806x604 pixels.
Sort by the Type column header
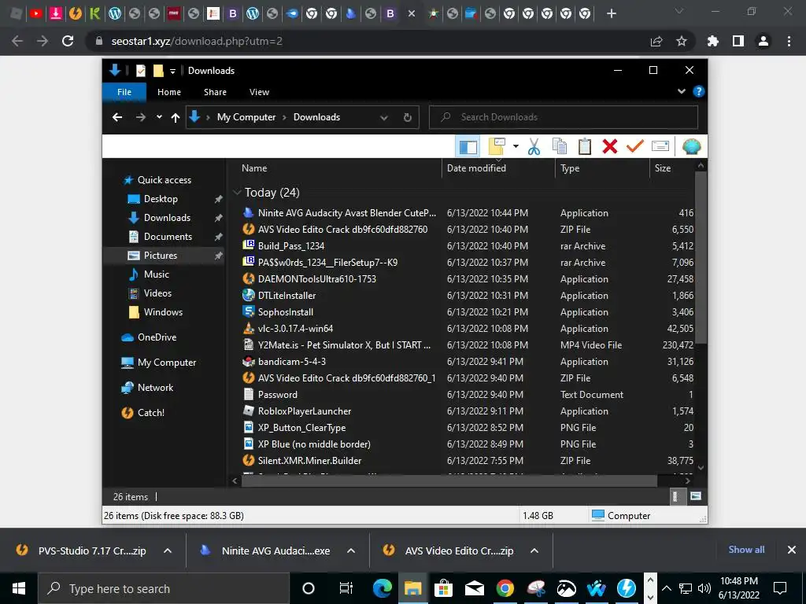(x=570, y=168)
